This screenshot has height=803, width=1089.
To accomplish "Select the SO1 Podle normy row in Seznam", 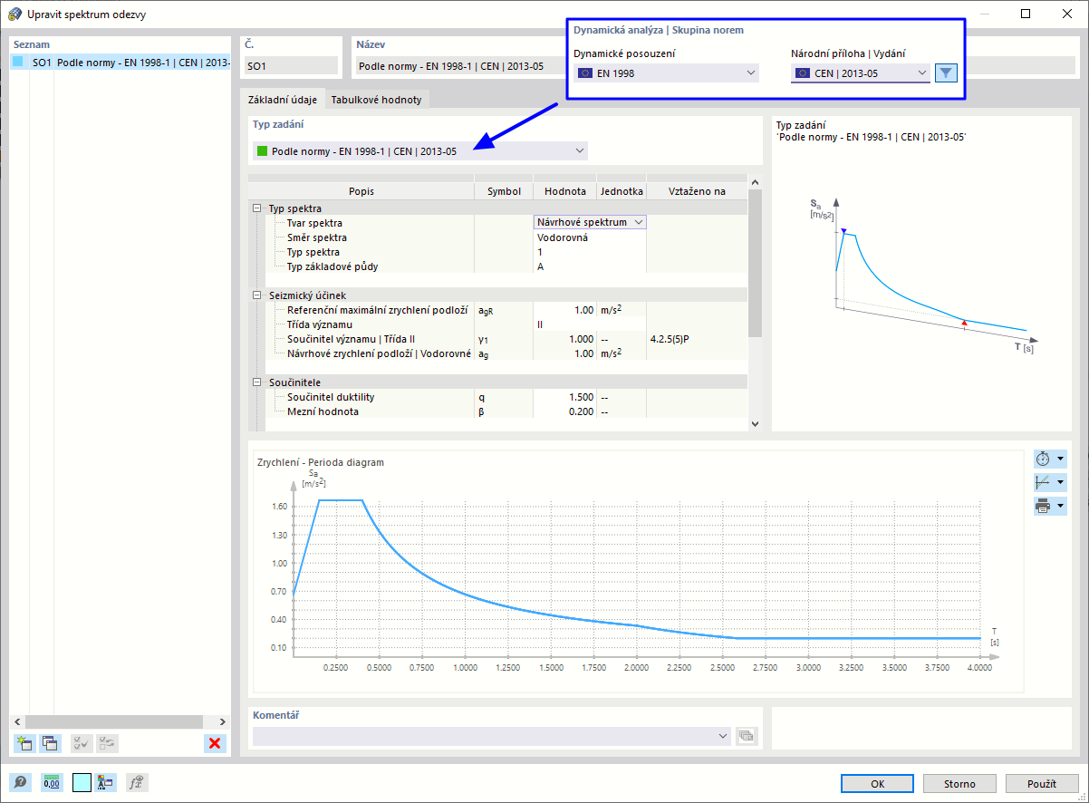I will 120,63.
